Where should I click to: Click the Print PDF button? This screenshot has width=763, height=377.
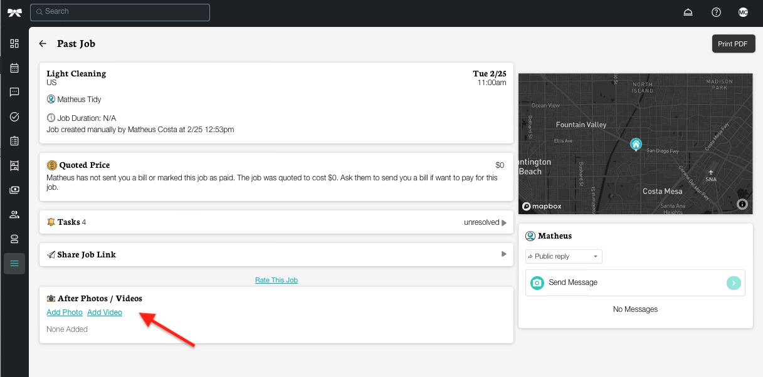coord(733,44)
